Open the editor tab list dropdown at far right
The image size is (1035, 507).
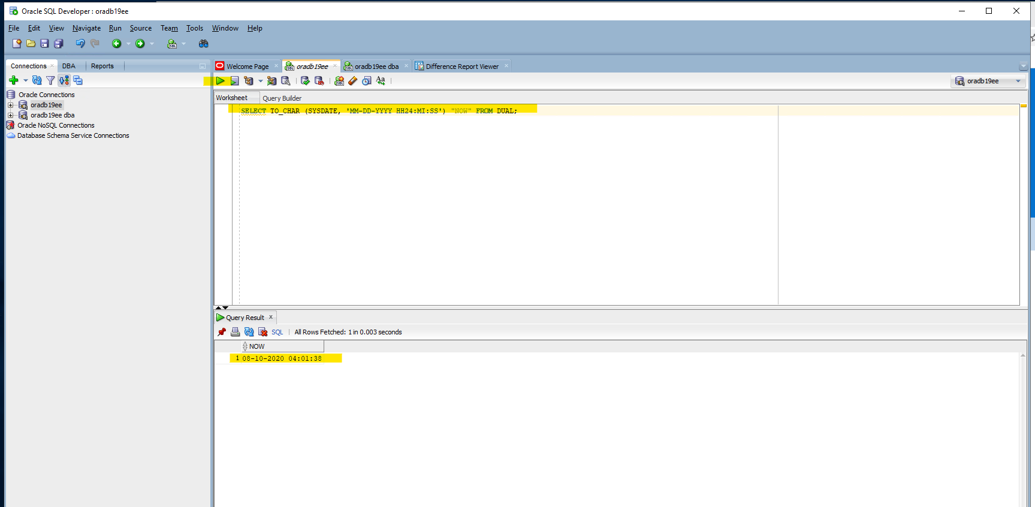click(x=1024, y=67)
